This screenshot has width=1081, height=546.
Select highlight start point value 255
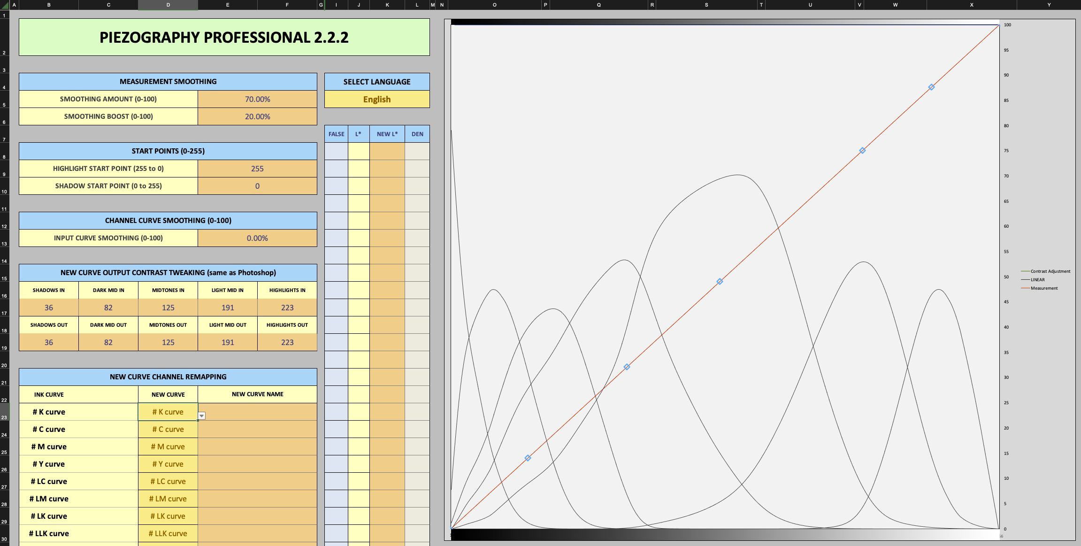(x=257, y=169)
